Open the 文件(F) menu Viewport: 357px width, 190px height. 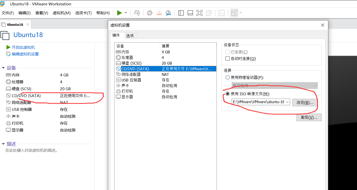click(x=8, y=13)
